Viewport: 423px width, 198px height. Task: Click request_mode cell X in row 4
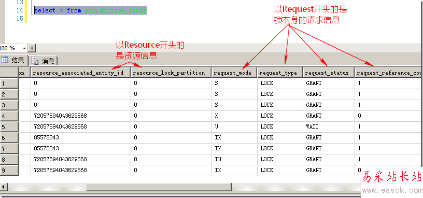(234, 116)
